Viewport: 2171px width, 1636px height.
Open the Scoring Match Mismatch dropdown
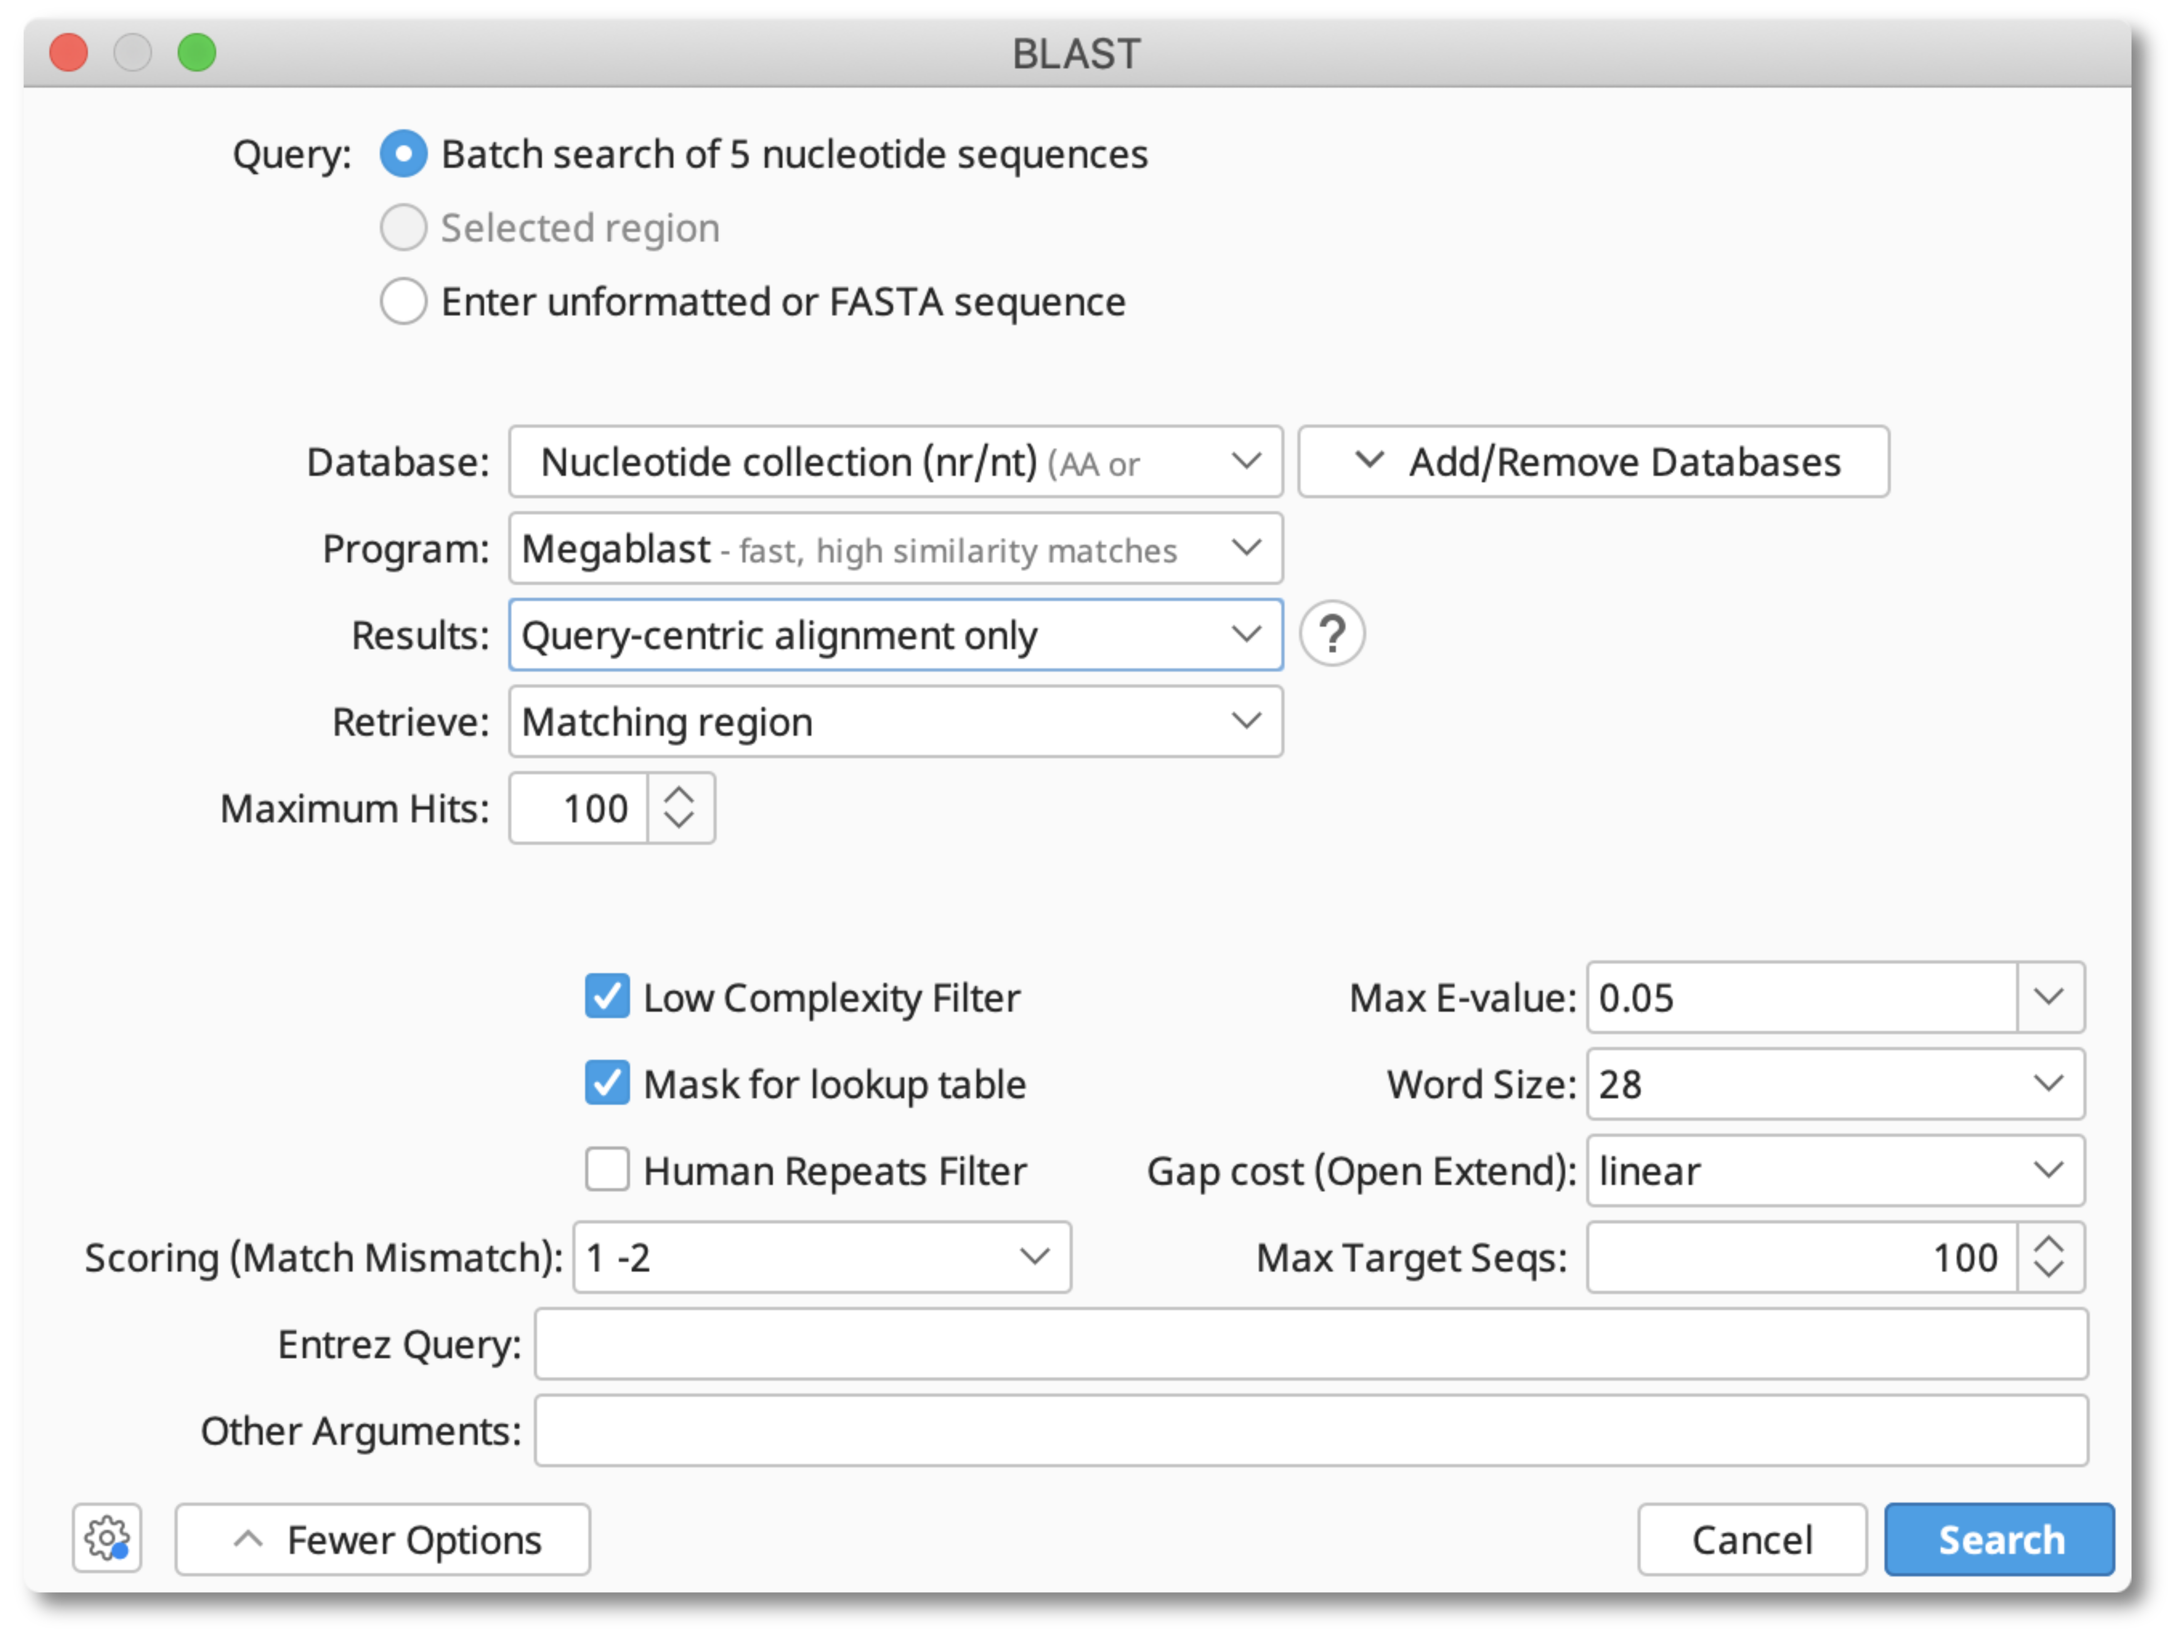[x=822, y=1257]
